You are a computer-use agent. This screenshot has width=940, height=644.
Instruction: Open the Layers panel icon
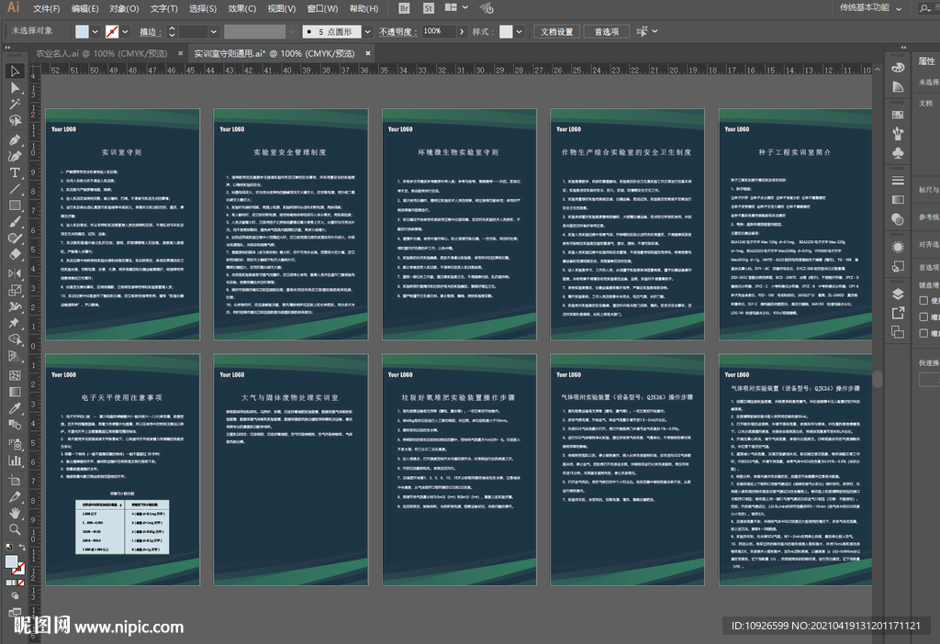898,294
